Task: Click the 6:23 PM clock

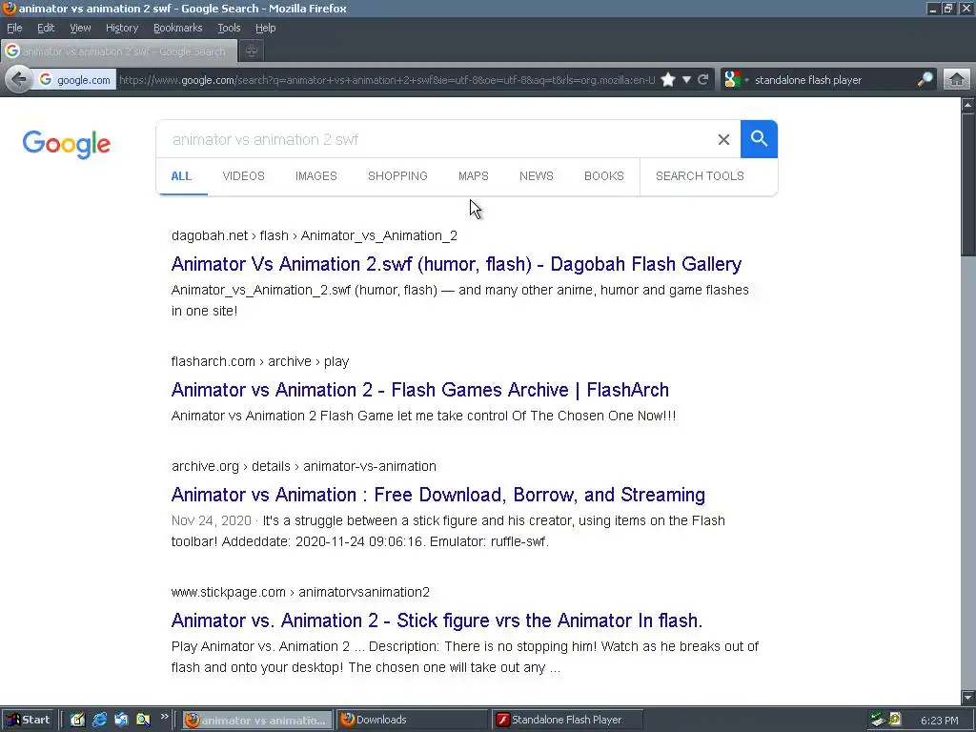Action: [939, 721]
